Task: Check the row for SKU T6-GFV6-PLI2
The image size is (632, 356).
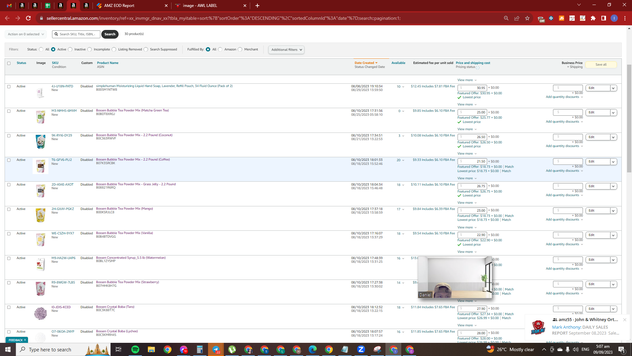Action: click(9, 160)
